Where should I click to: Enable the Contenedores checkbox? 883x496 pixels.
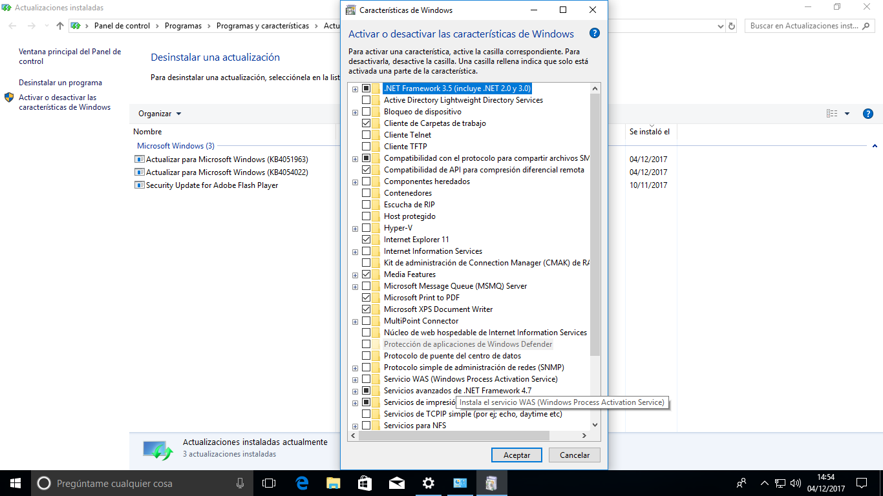coord(366,193)
